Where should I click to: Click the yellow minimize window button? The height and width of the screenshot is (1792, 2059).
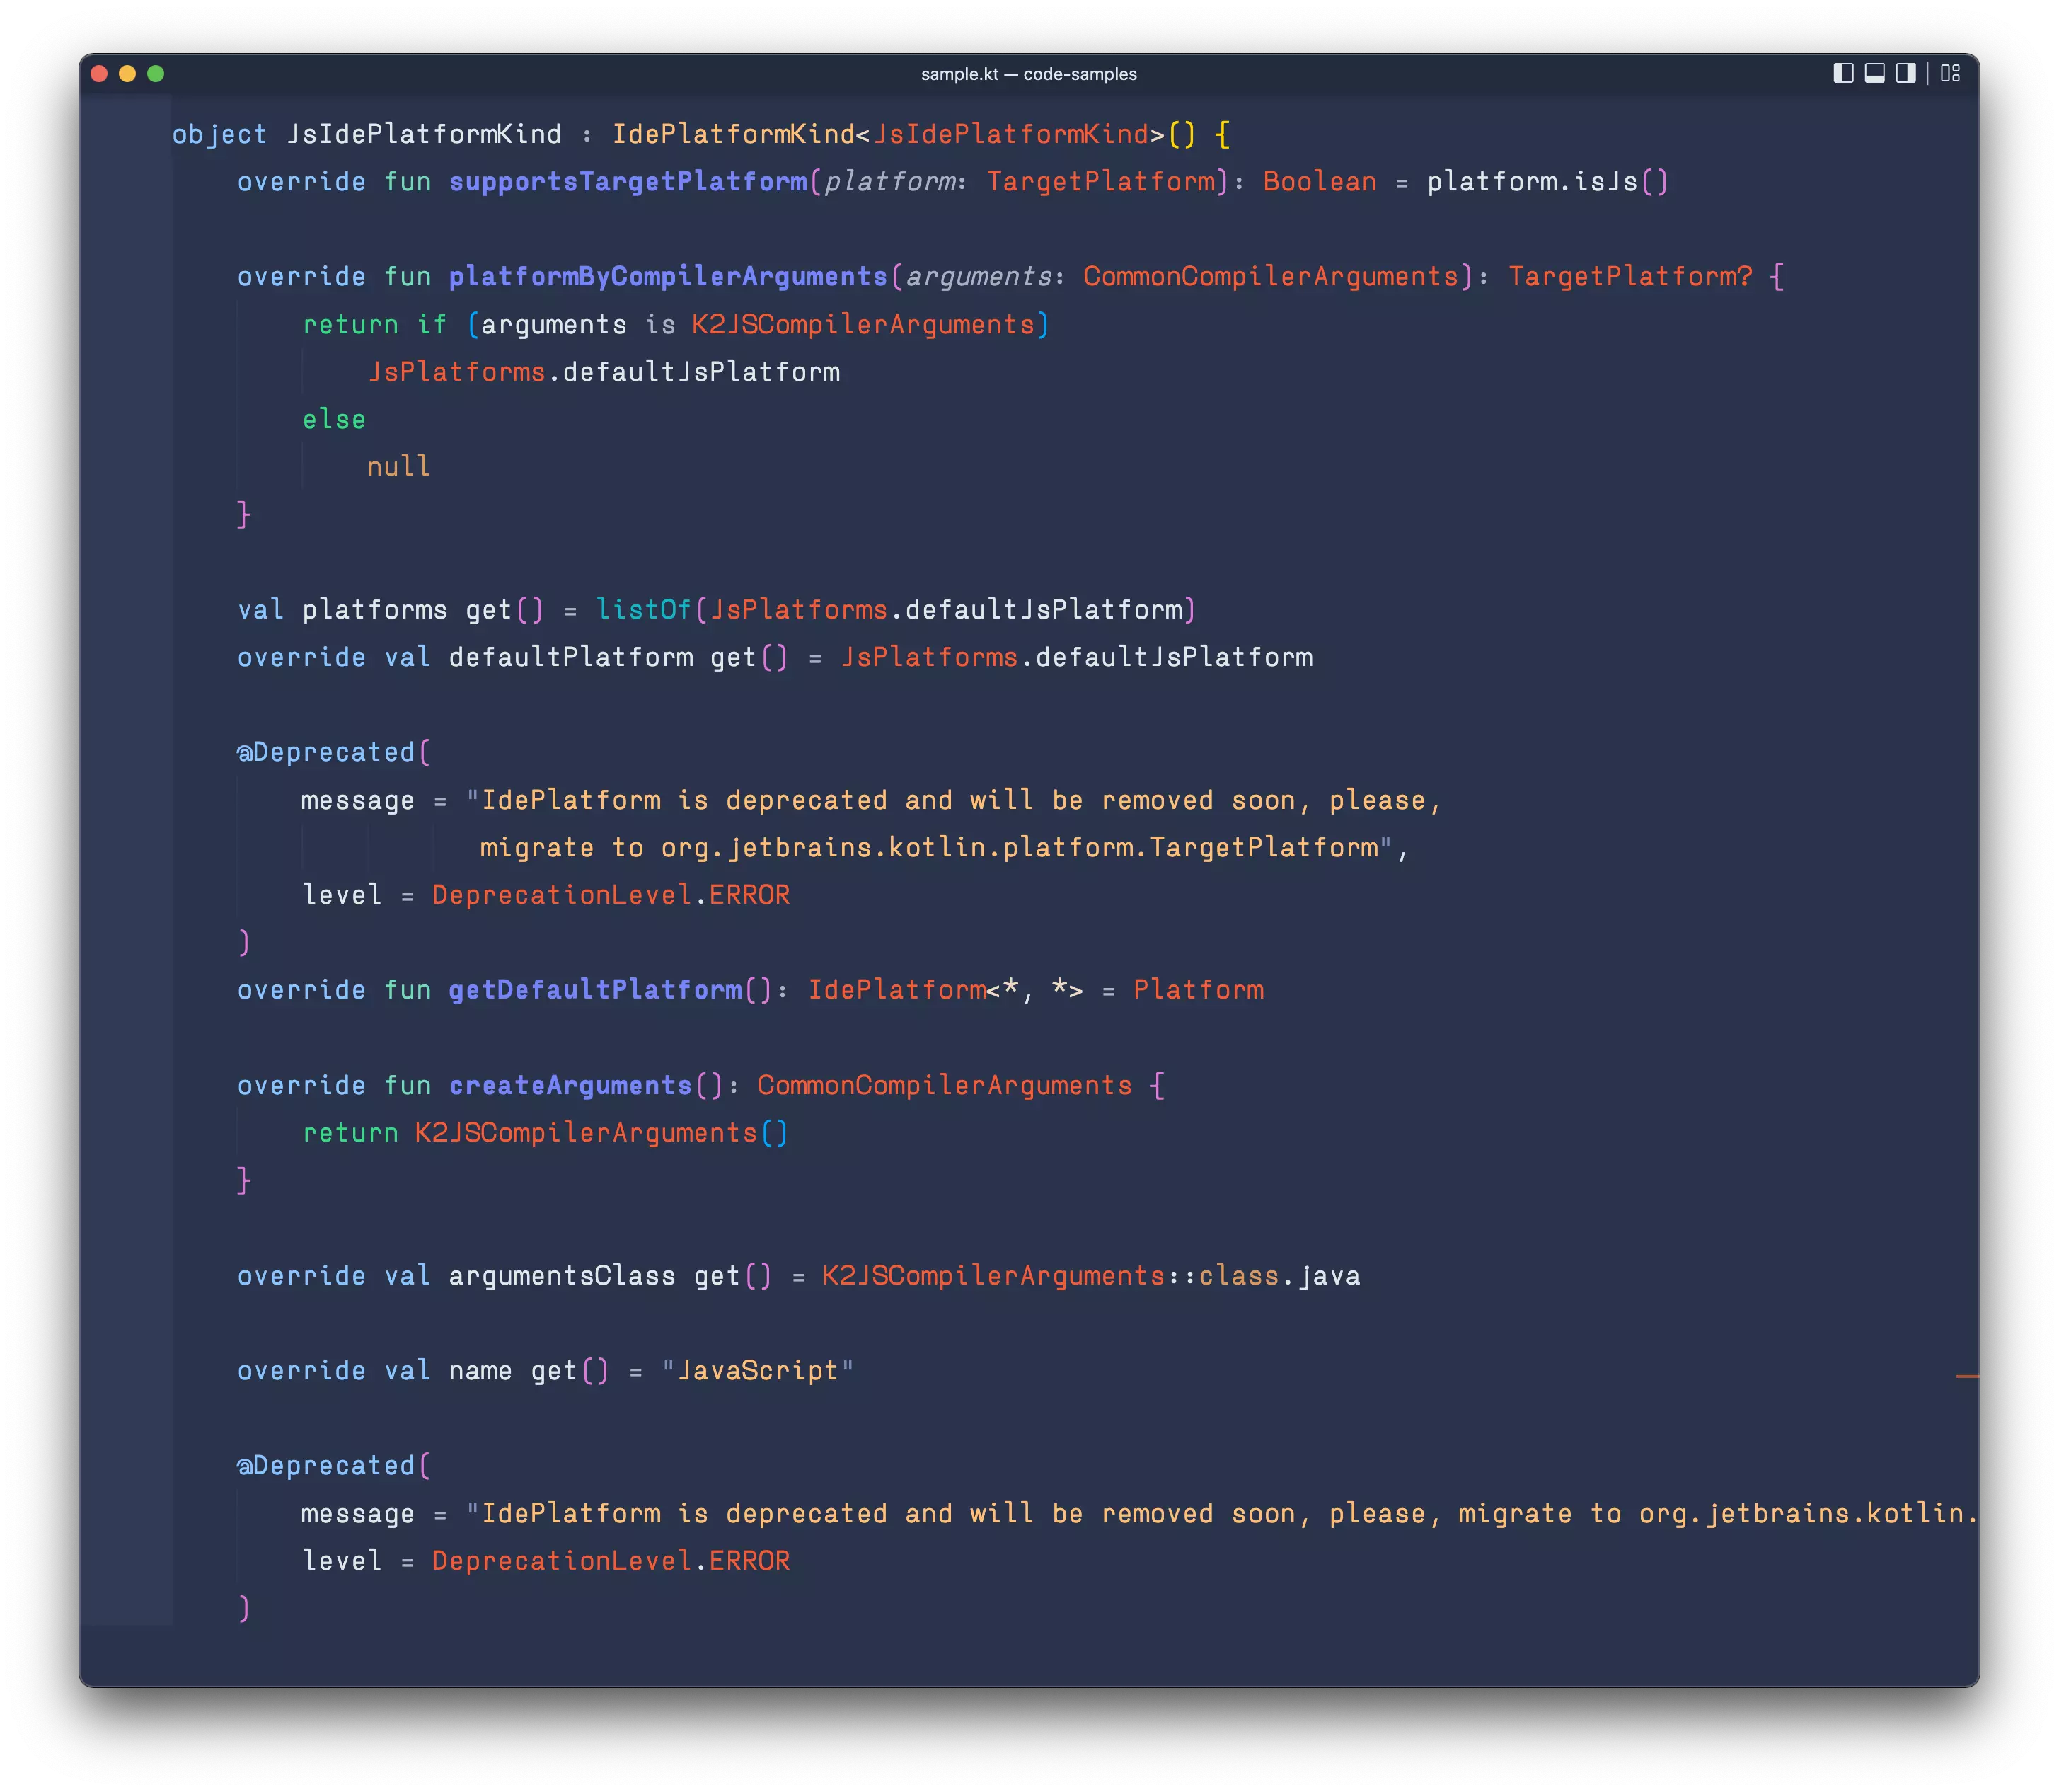coord(127,73)
